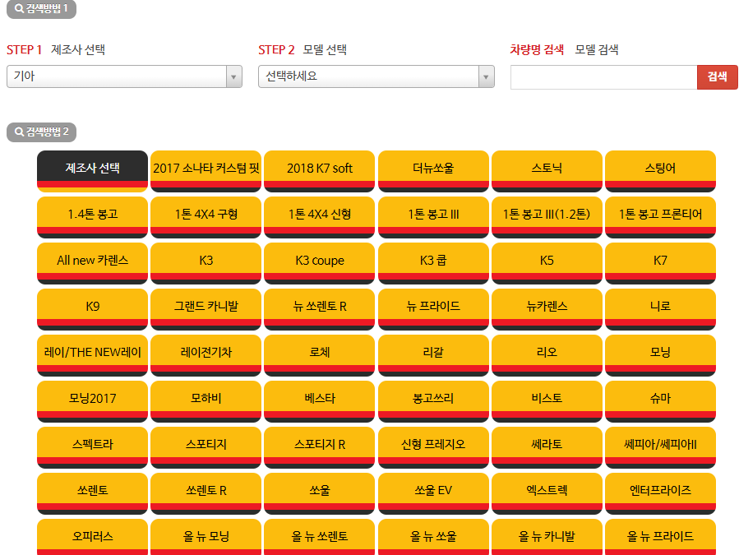This screenshot has height=555, width=739.
Task: Click the 제조사 선택 dark button
Action: pos(92,171)
